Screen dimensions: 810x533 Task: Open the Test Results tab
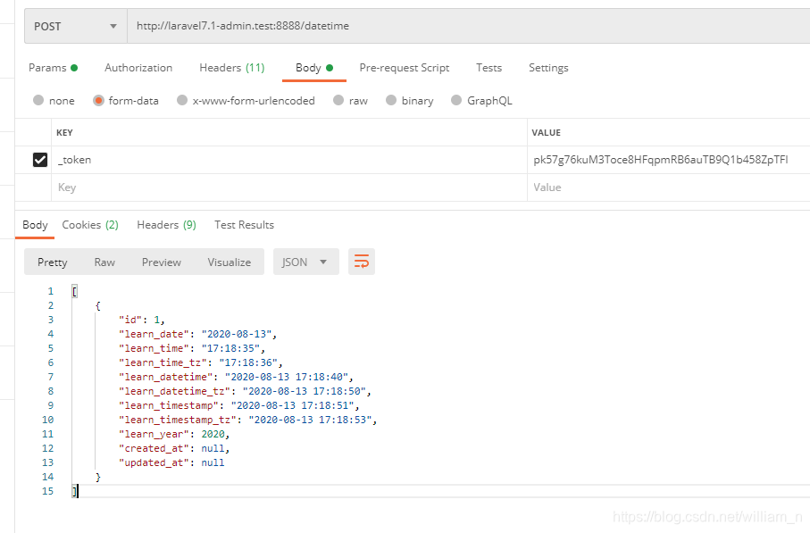point(244,224)
